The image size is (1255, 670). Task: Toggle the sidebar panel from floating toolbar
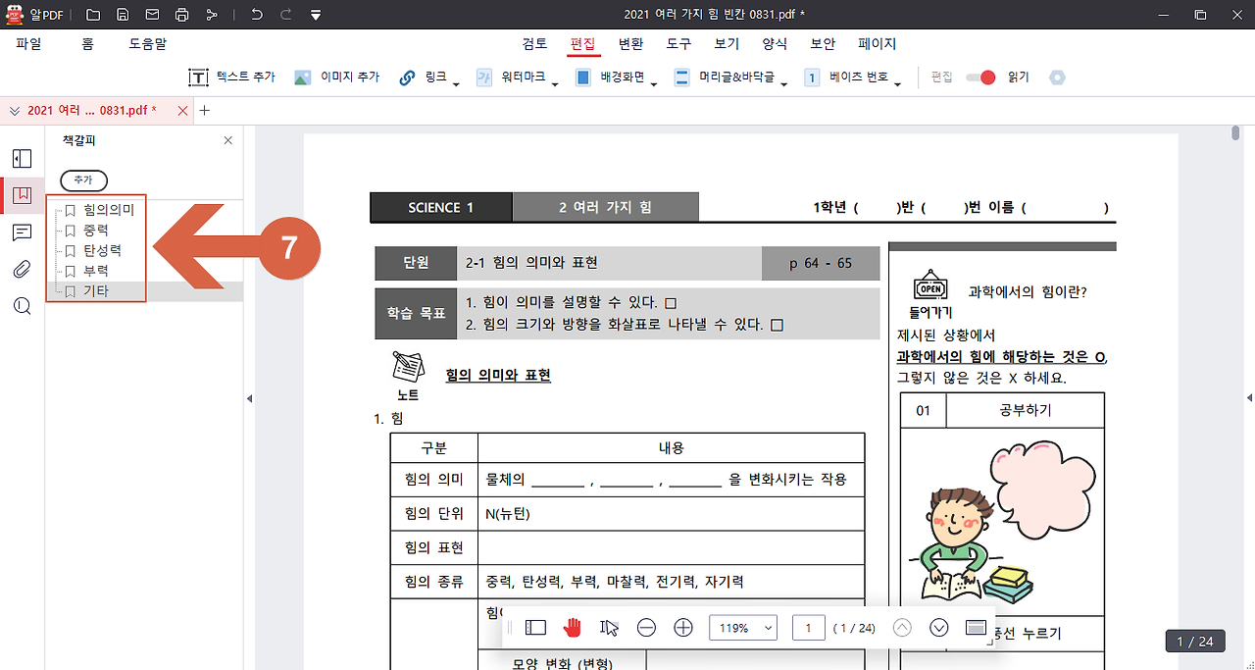[535, 627]
